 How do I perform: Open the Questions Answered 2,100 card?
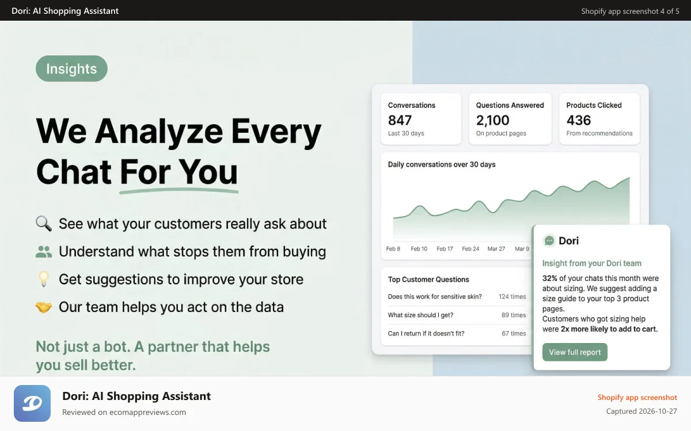click(510, 119)
